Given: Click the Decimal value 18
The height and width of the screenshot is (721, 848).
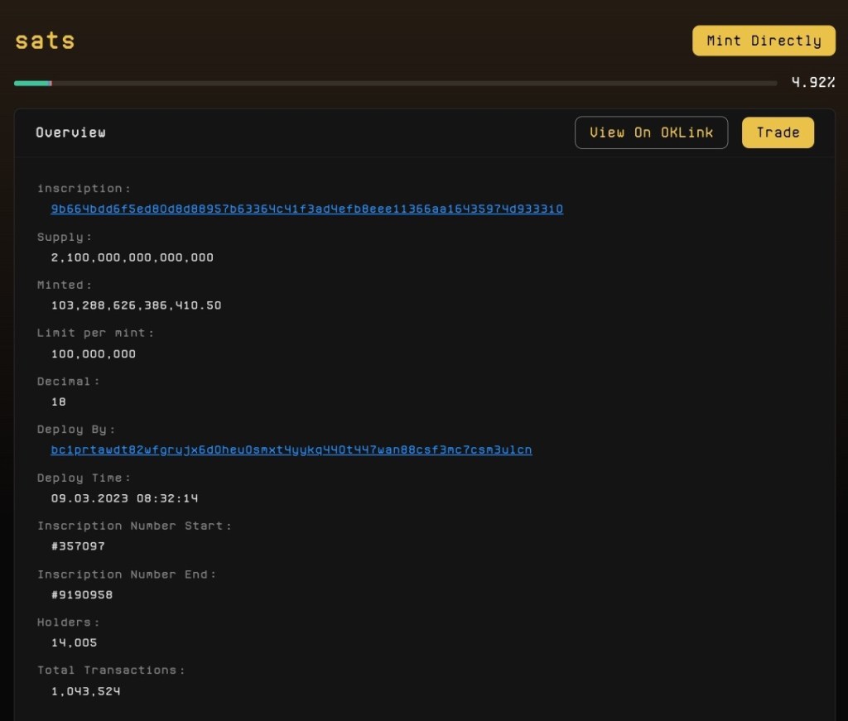Looking at the screenshot, I should pos(59,401).
